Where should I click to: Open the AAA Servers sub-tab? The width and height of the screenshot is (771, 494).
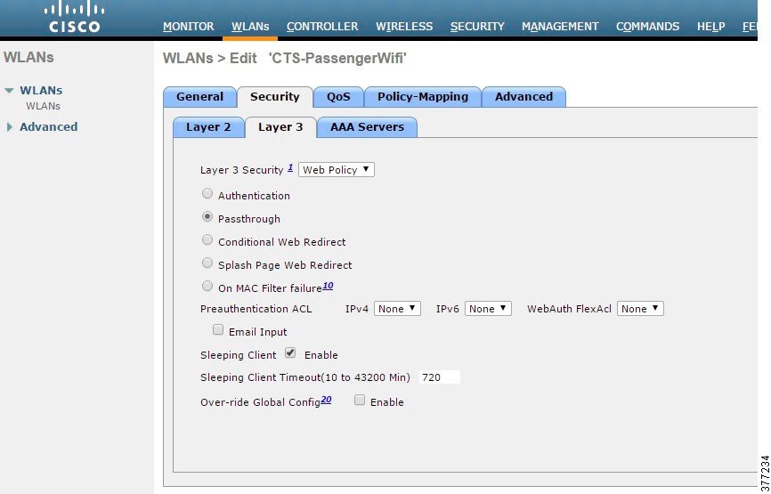(368, 127)
